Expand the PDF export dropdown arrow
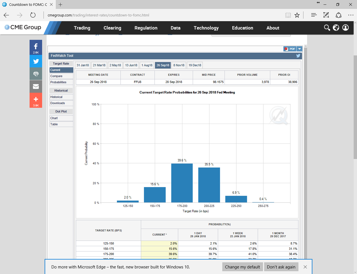The width and height of the screenshot is (357, 274). point(300,49)
